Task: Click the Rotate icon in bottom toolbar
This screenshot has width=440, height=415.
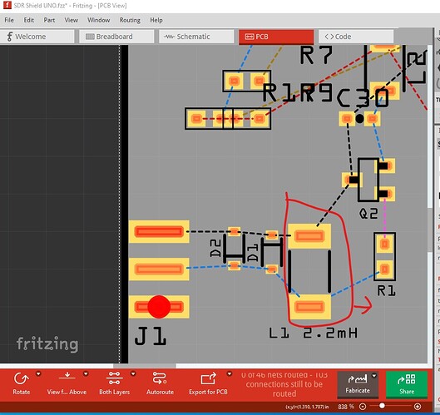Action: tap(21, 378)
